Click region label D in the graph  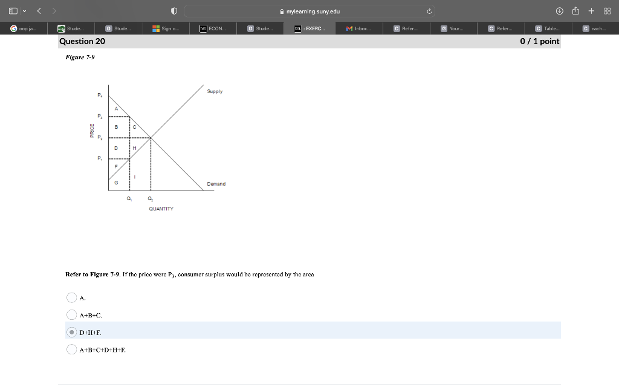[116, 148]
